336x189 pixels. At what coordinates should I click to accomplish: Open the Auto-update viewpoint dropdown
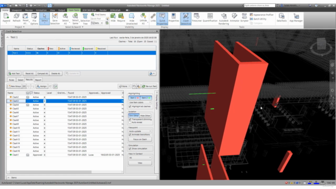click(140, 131)
